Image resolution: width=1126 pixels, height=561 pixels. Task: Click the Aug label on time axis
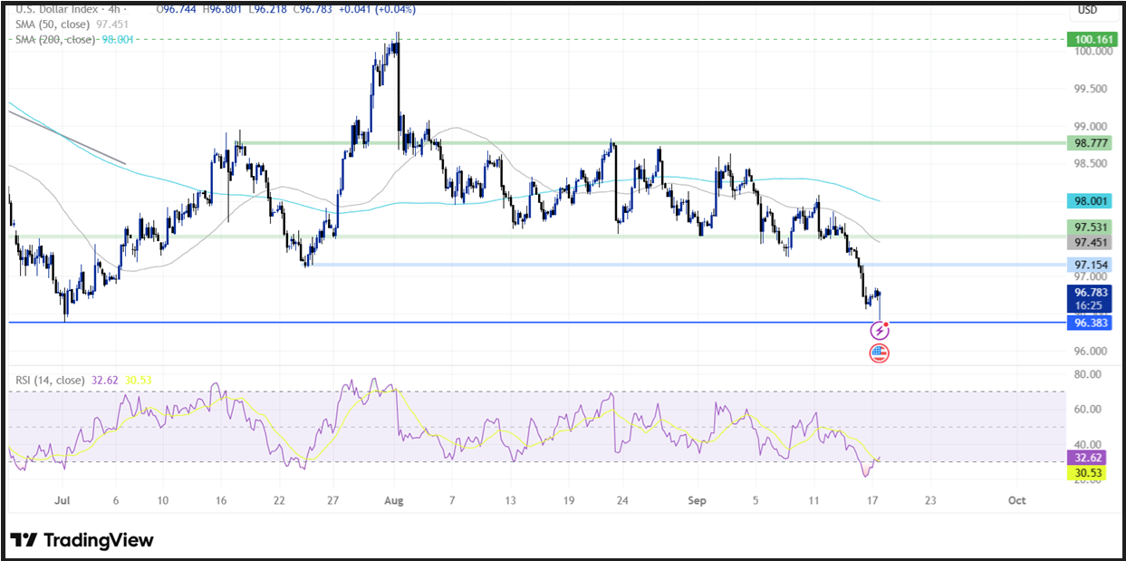391,499
